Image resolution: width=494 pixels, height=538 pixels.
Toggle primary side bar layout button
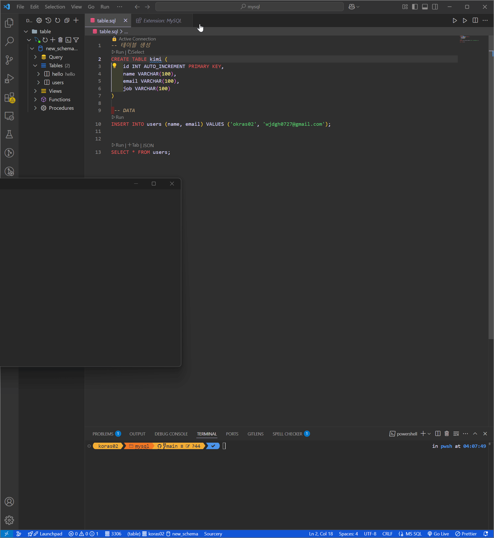pyautogui.click(x=414, y=7)
